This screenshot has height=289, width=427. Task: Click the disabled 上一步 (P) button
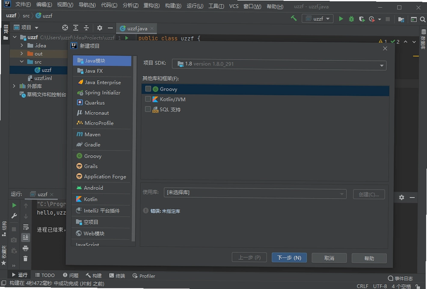249,257
